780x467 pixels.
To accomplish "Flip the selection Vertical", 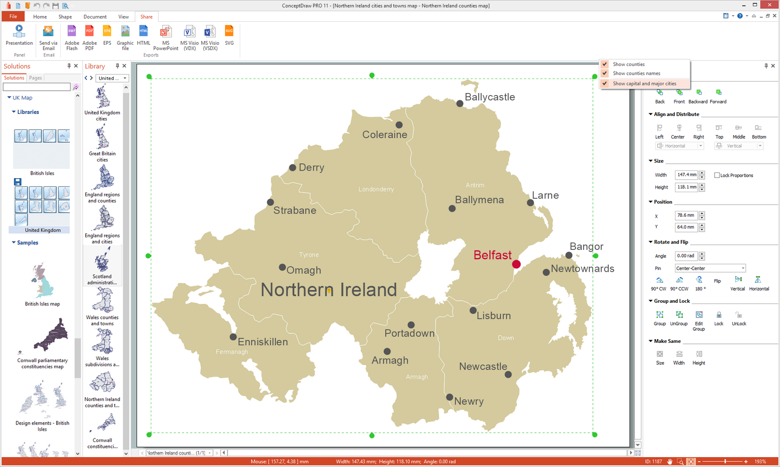I will click(x=737, y=283).
